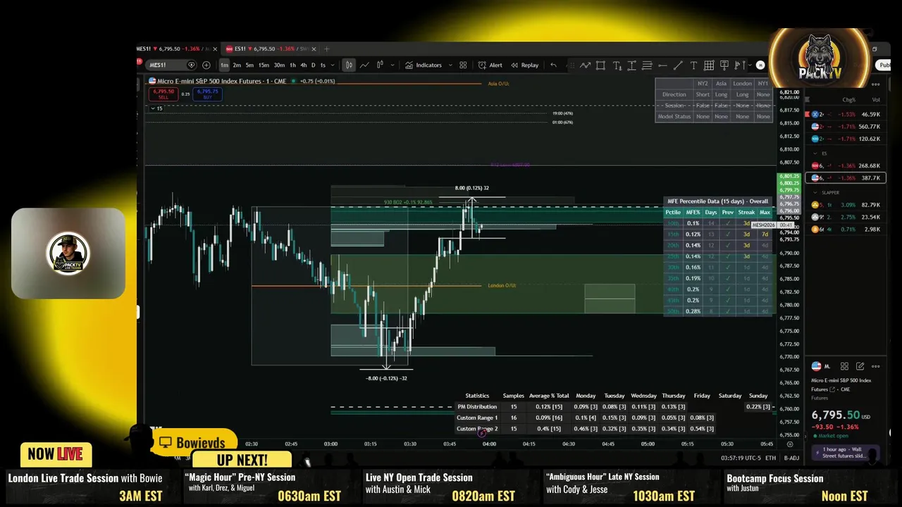This screenshot has width=902, height=507.
Task: Select the 15m timeframe button
Action: [264, 65]
